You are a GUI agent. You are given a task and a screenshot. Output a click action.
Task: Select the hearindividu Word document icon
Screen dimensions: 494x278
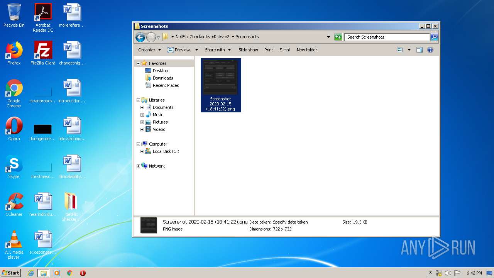pyautogui.click(x=43, y=205)
